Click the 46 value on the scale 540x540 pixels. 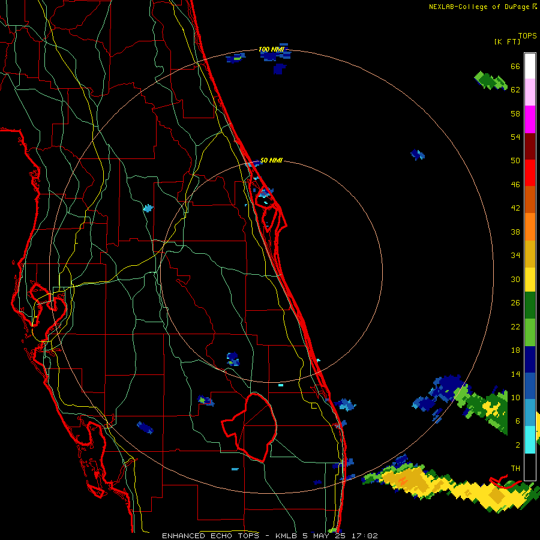point(515,184)
